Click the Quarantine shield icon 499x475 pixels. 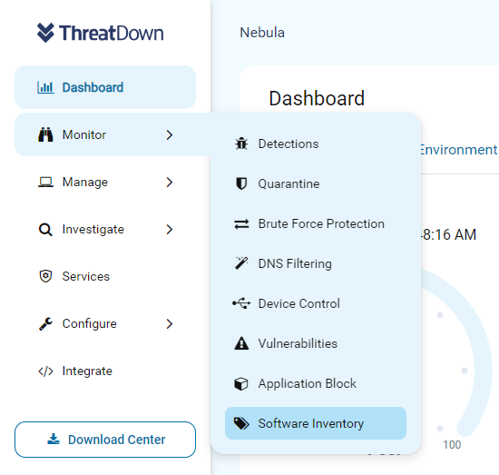[x=241, y=183]
